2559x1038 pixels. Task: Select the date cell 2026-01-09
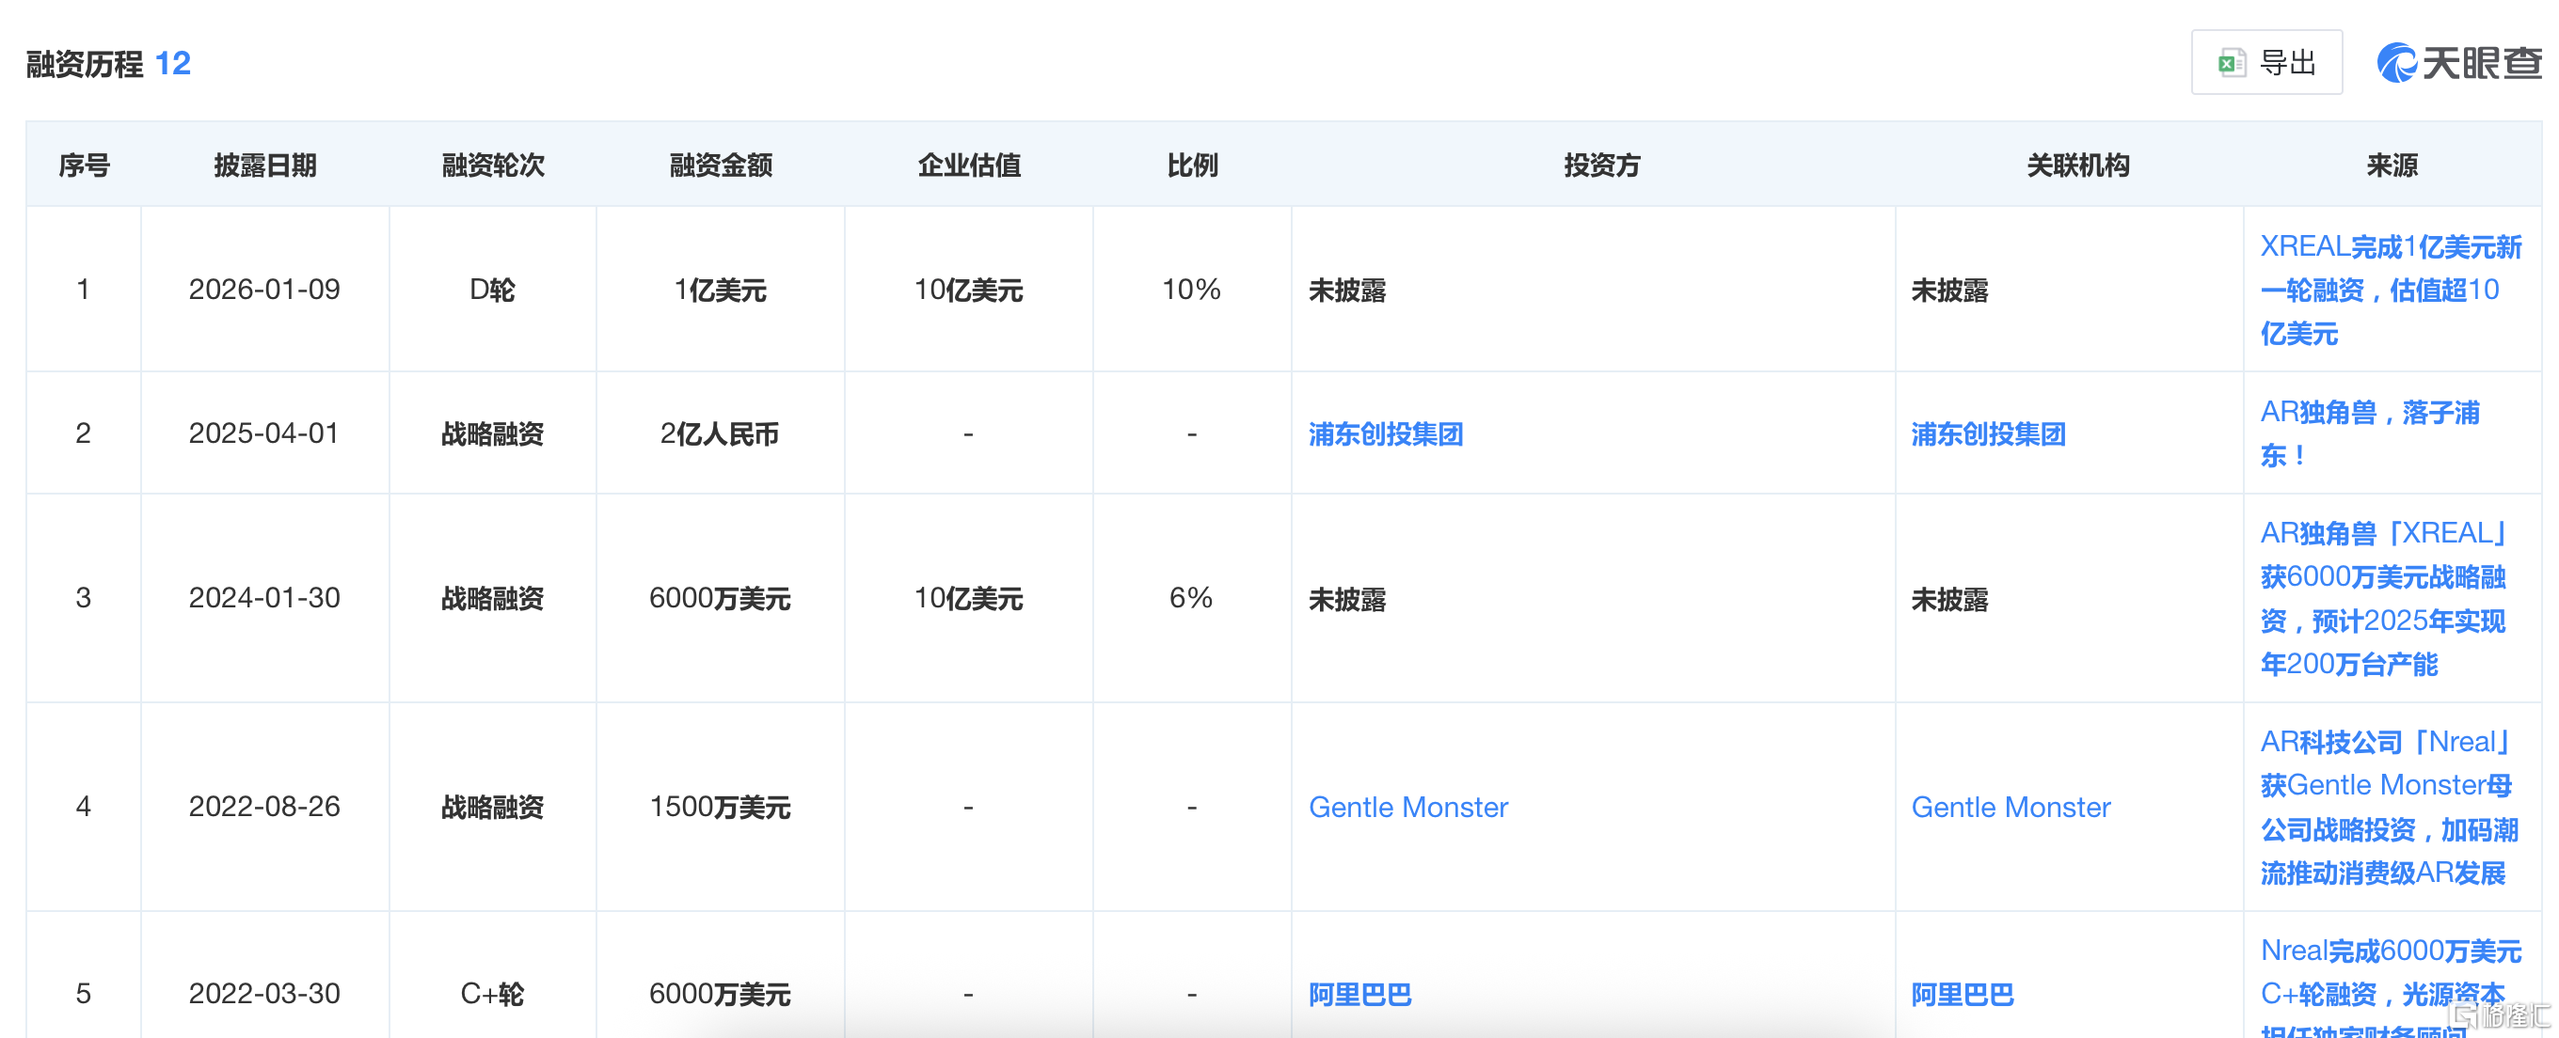click(x=264, y=290)
